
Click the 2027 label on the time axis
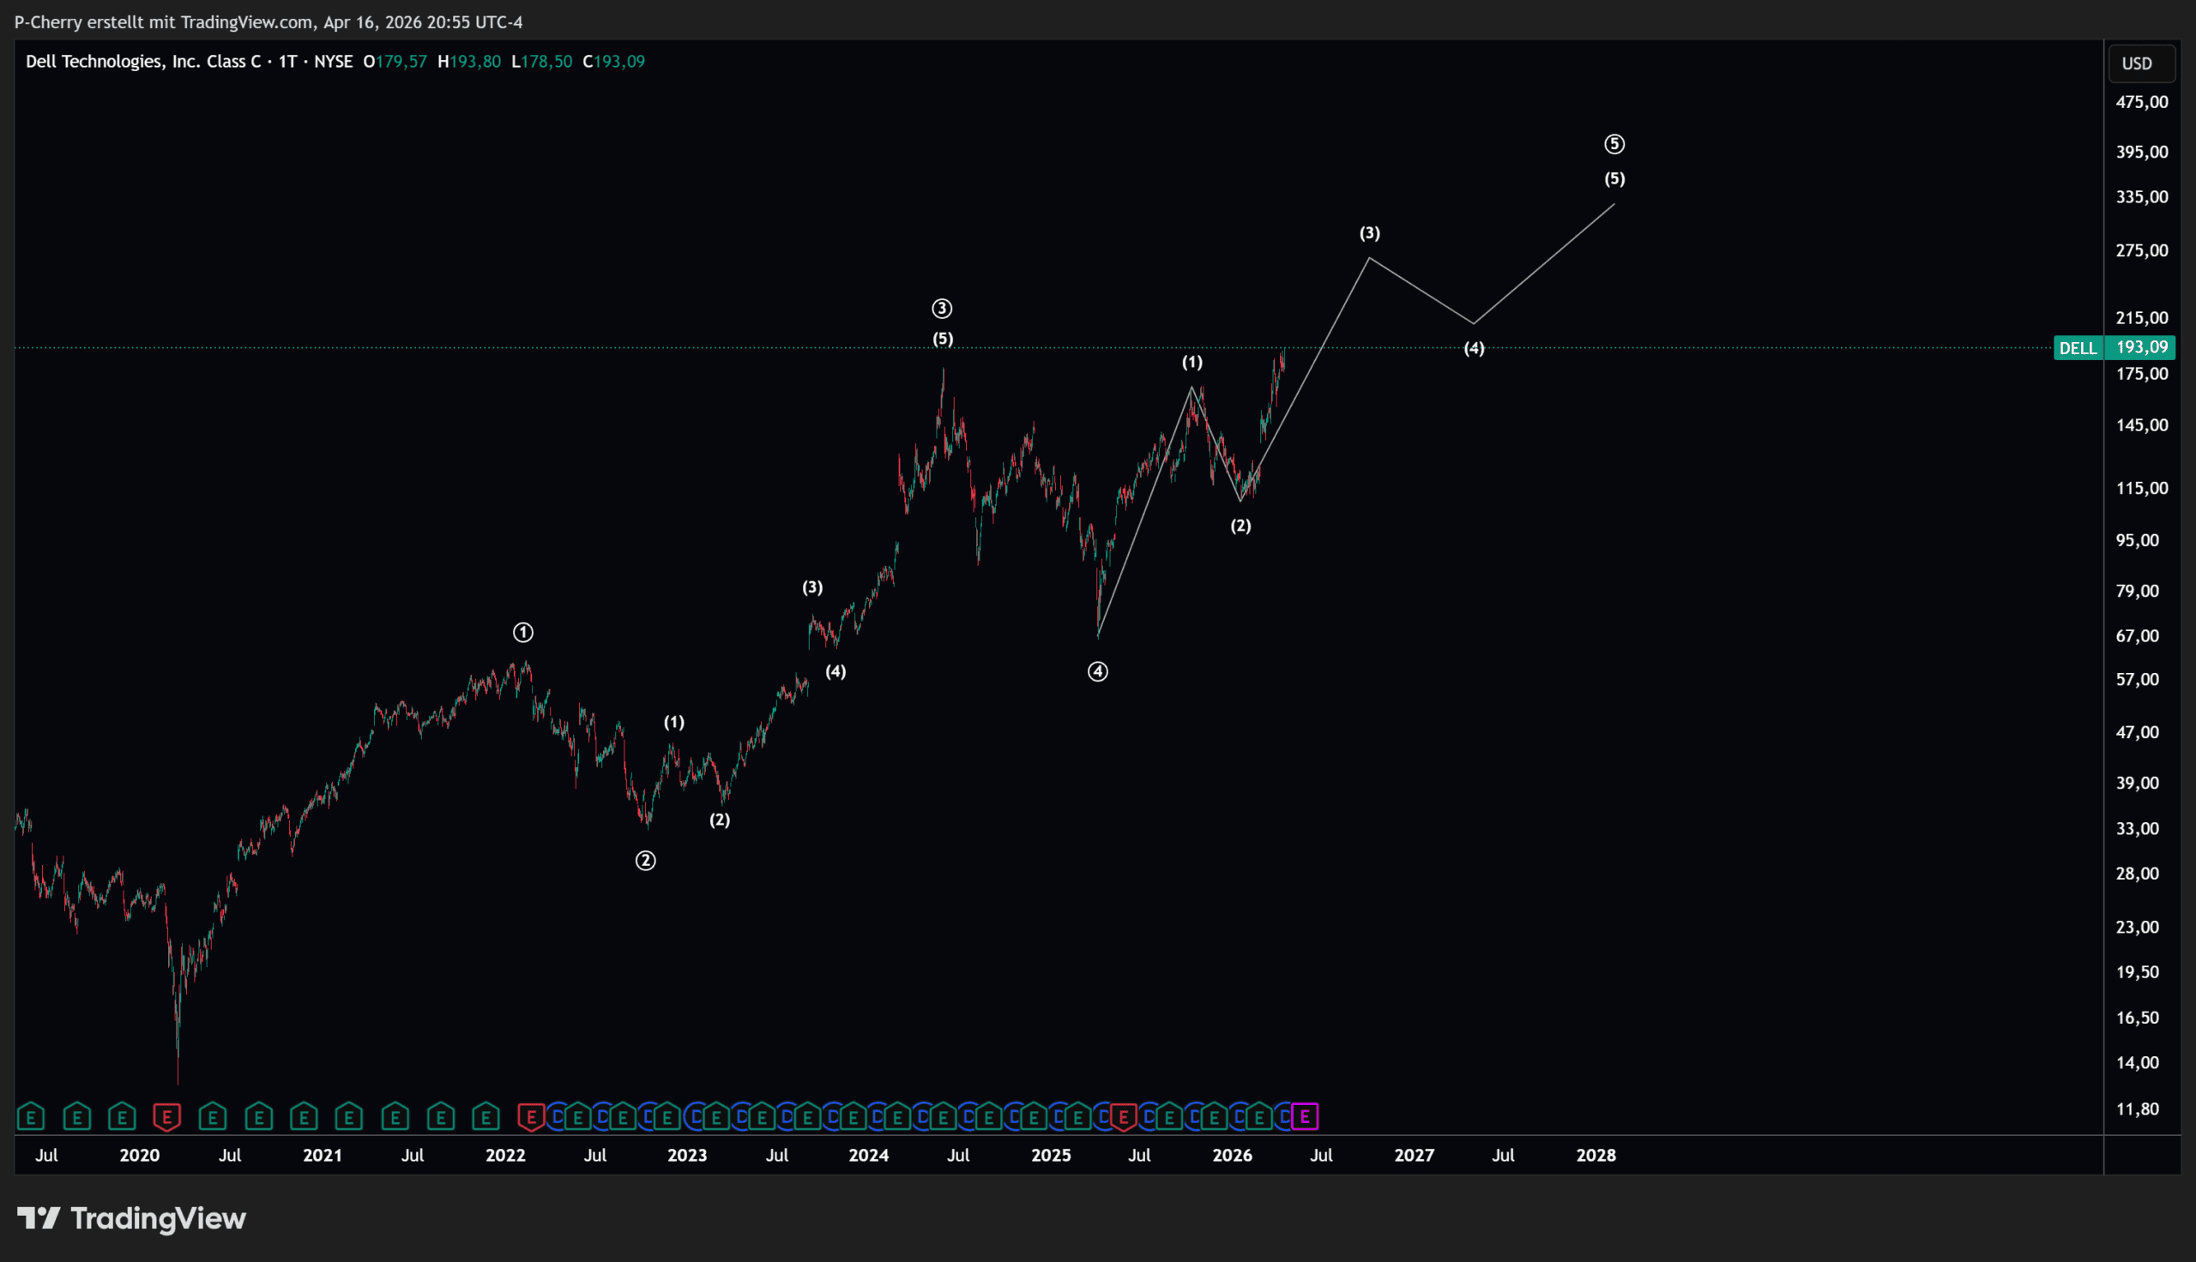[x=1414, y=1156]
